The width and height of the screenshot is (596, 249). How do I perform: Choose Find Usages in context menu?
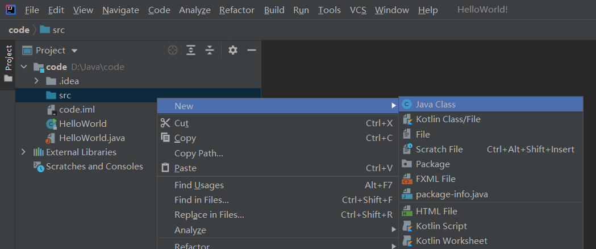click(x=278, y=185)
